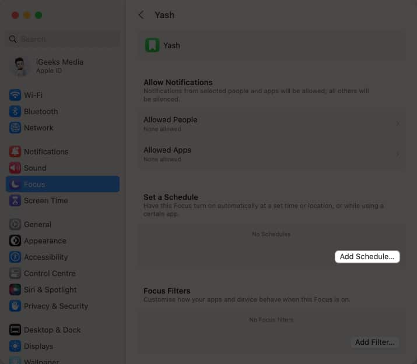Click the Screen Time hourglass icon

click(x=15, y=200)
